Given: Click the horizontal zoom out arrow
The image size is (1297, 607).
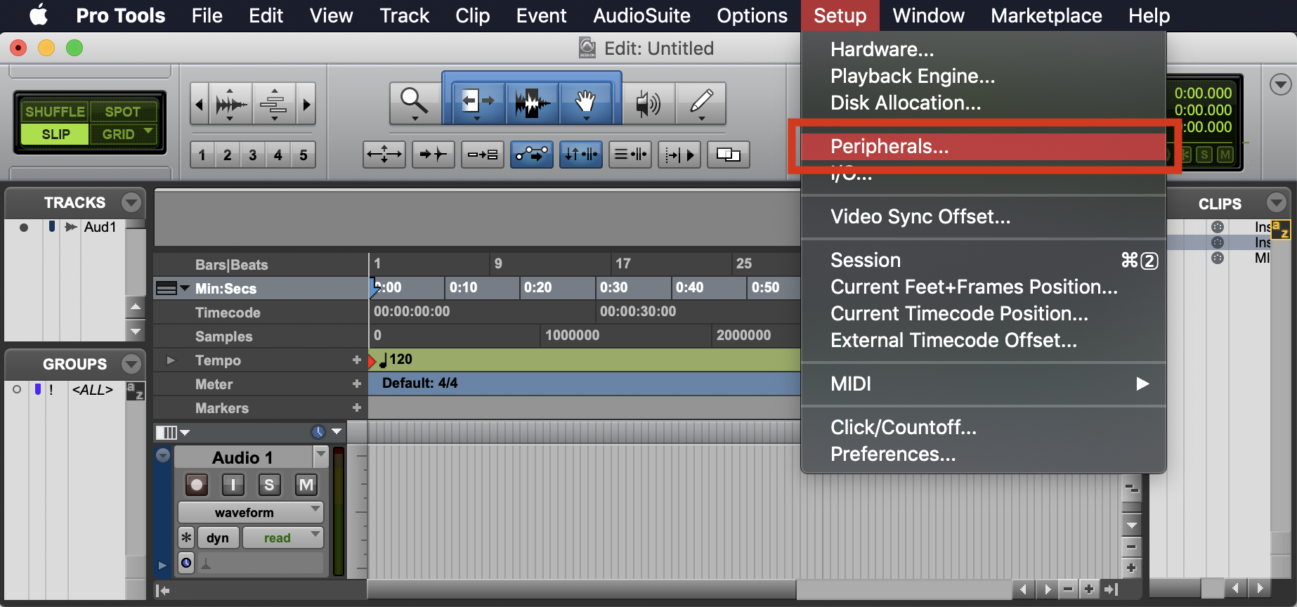Looking at the screenshot, I should [x=199, y=104].
